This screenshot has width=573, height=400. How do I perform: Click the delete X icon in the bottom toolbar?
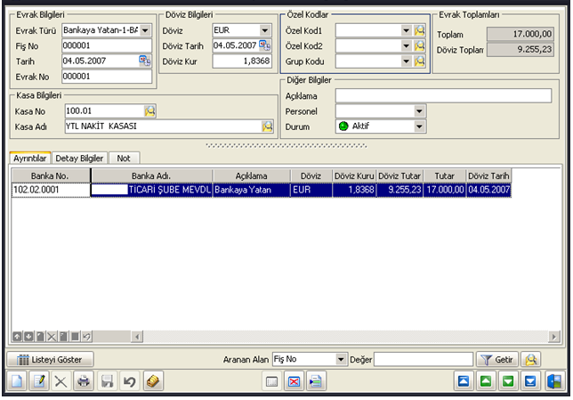[x=61, y=381]
